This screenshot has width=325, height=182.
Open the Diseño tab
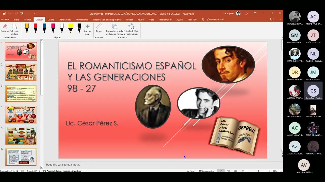tap(51, 19)
